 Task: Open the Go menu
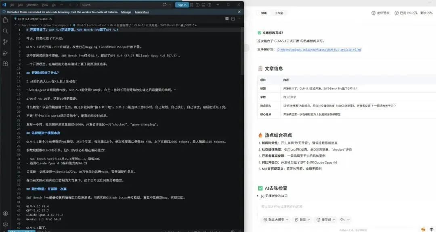pyautogui.click(x=54, y=5)
